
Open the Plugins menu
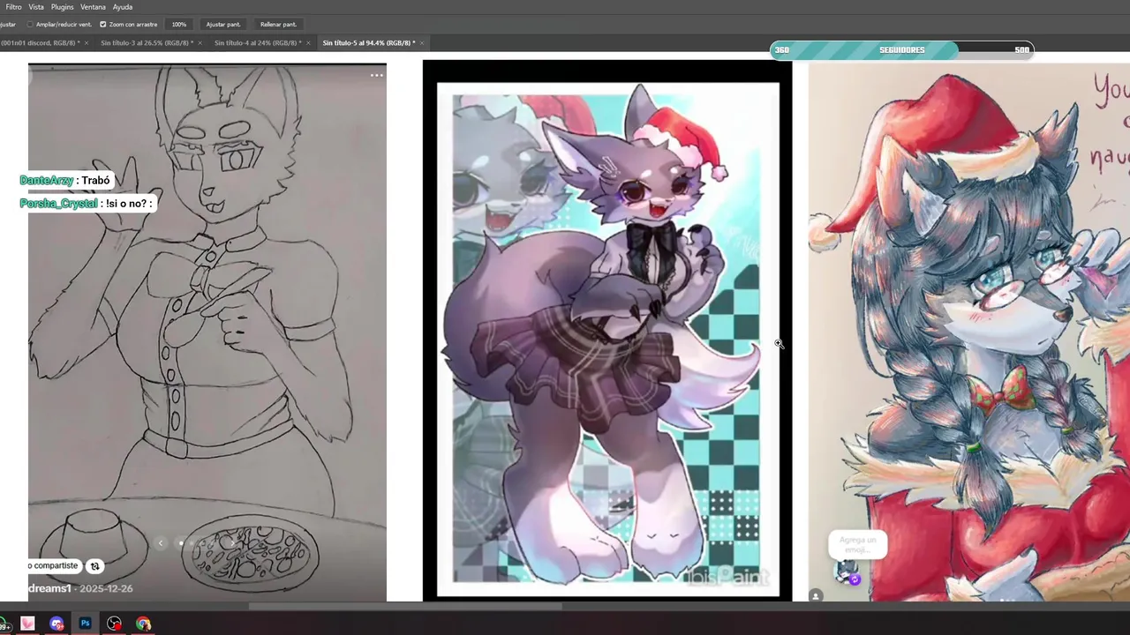(63, 7)
